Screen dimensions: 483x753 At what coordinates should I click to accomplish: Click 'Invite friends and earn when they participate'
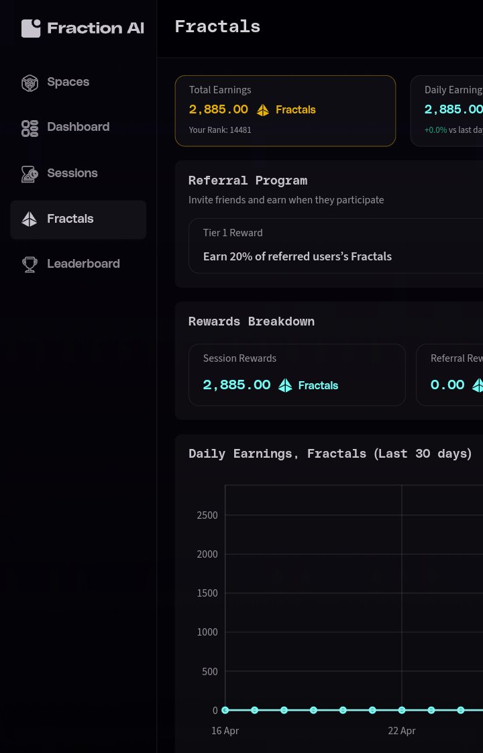[286, 200]
